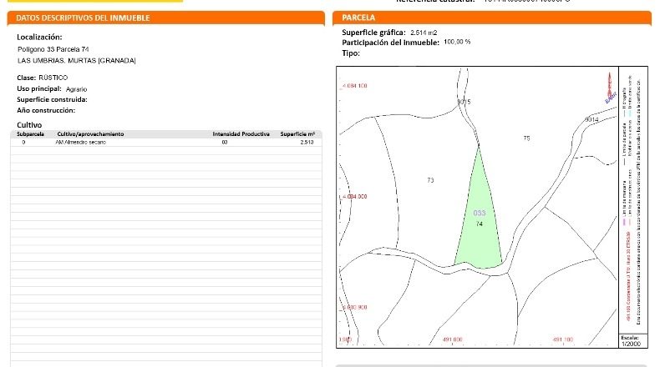Click the '100,00 %' participation value
660x367 pixels.
[457, 42]
